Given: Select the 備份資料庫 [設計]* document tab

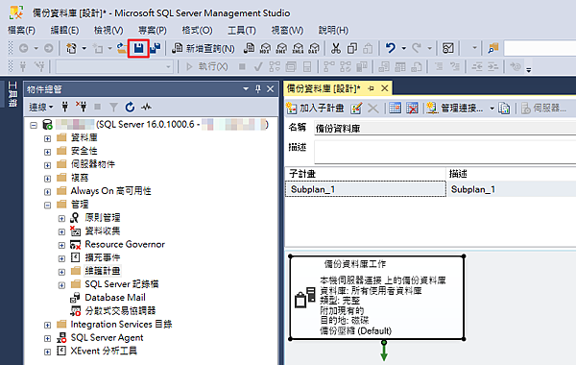Looking at the screenshot, I should [324, 88].
